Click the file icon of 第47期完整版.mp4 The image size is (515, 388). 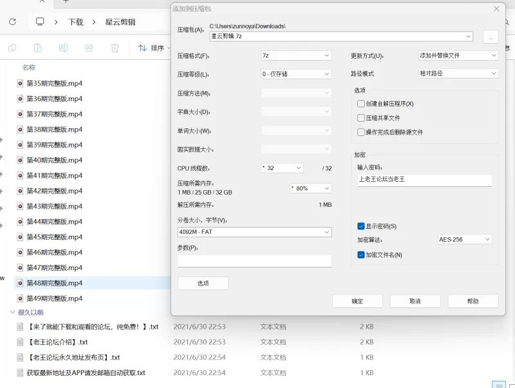[x=20, y=267]
